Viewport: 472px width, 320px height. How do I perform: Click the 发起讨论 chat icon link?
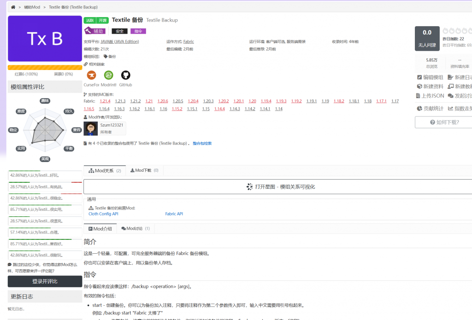pos(460,96)
